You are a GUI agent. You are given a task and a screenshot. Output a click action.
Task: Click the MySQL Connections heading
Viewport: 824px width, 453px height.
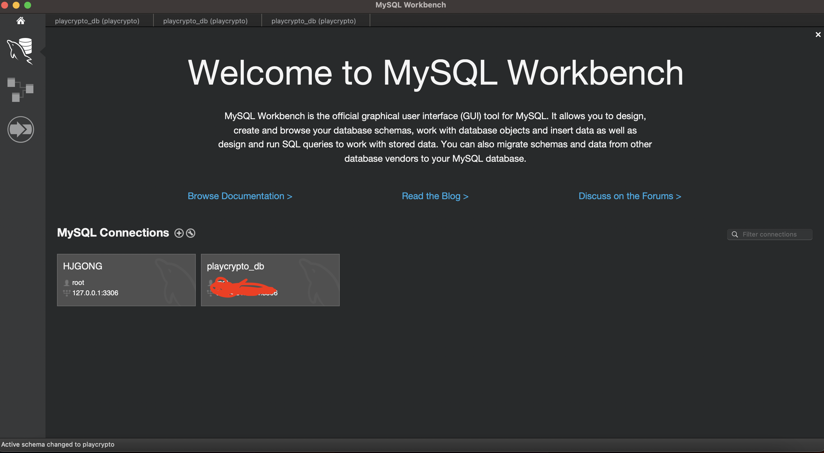coord(113,233)
